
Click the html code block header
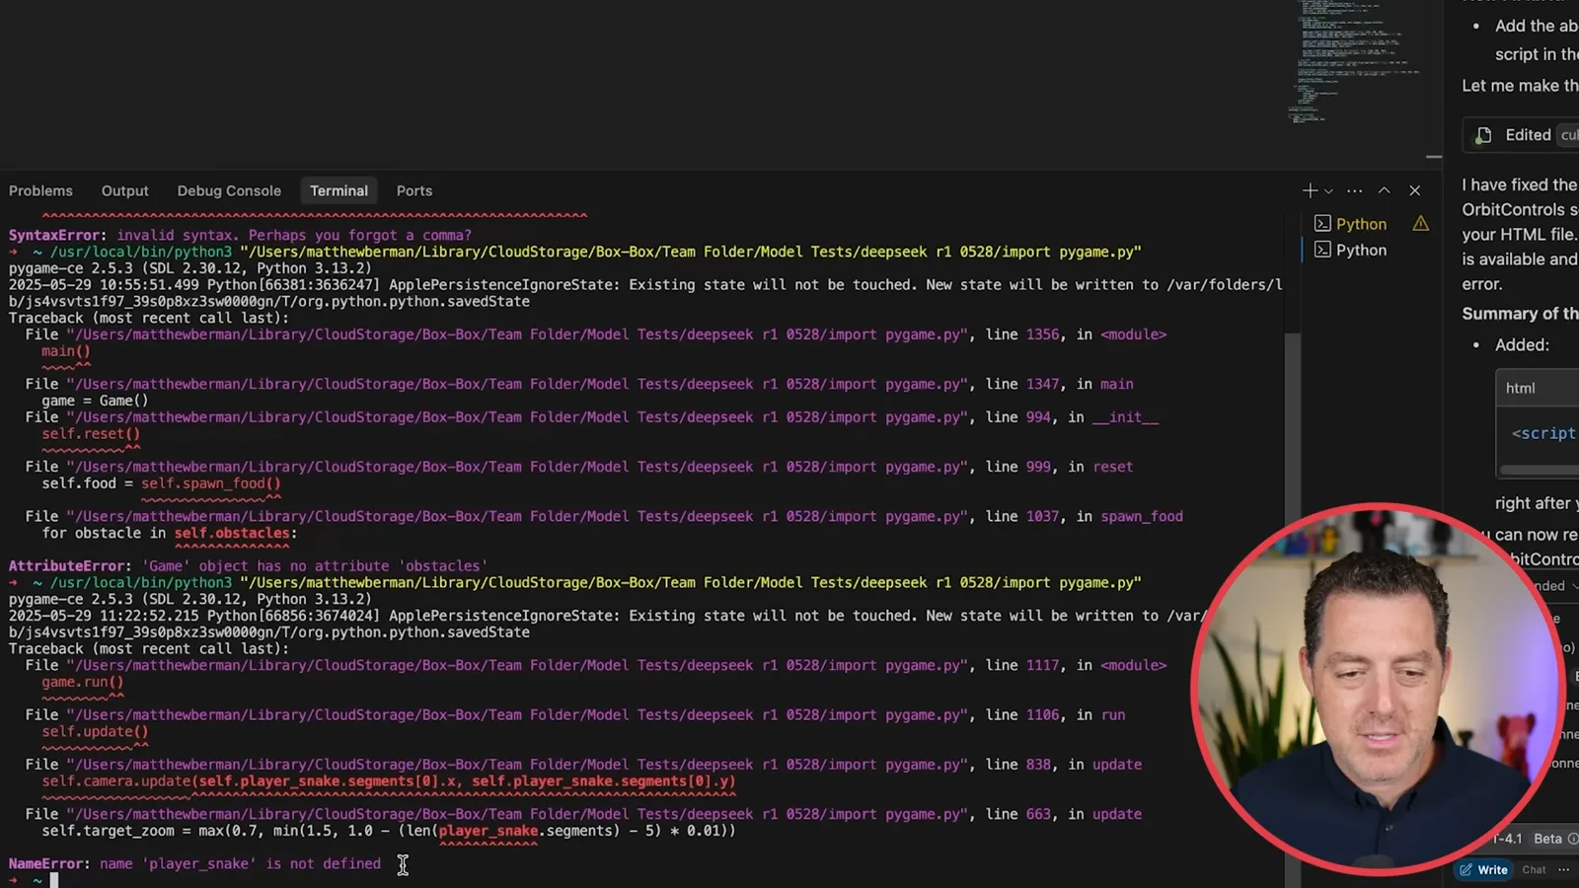point(1538,388)
